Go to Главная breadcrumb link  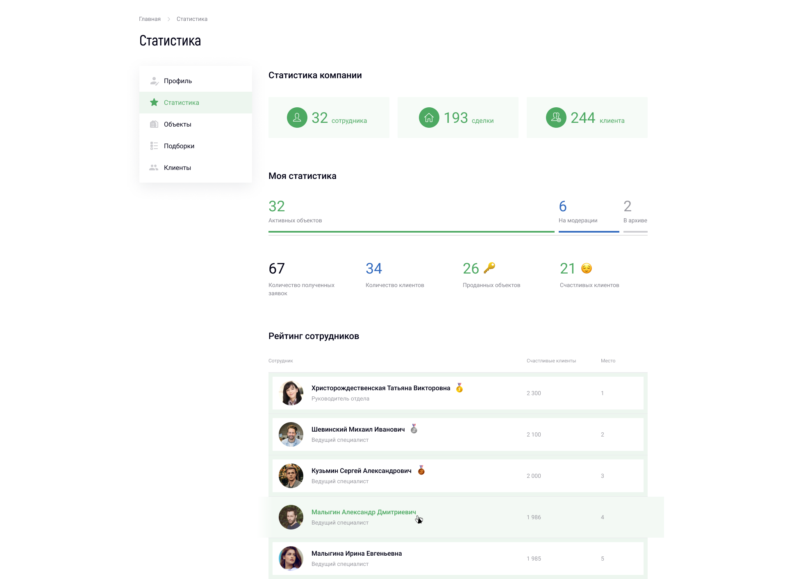[150, 19]
